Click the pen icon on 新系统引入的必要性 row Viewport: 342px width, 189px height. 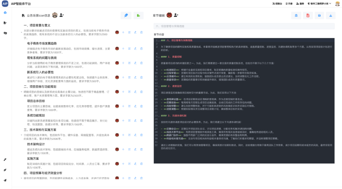click(x=136, y=77)
